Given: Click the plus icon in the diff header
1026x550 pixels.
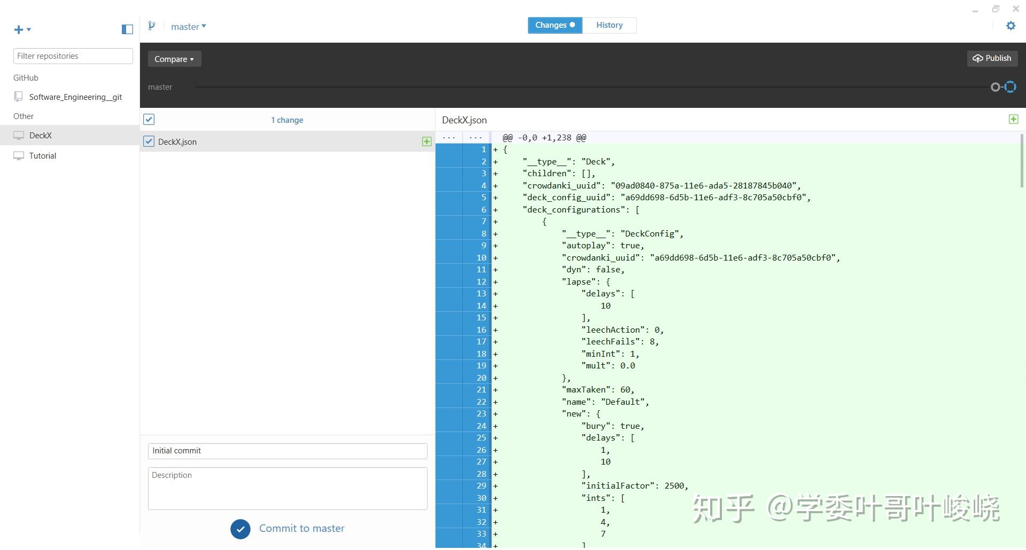Looking at the screenshot, I should [1013, 119].
